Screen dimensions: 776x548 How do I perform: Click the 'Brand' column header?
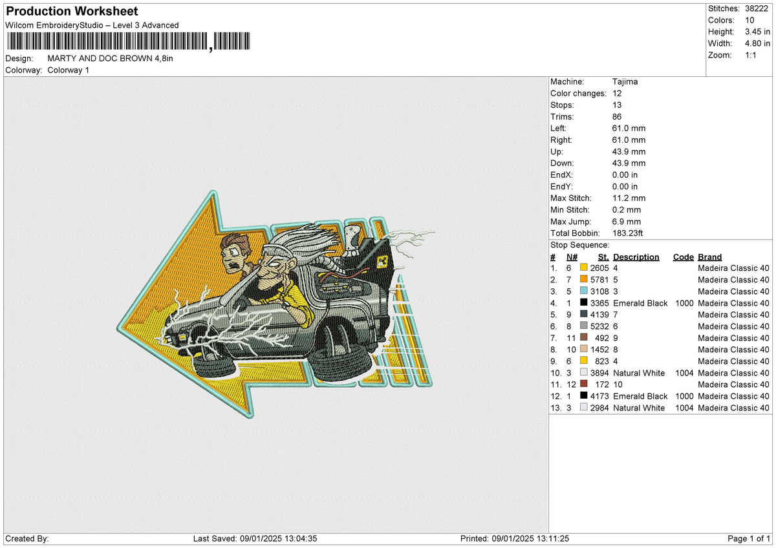(710, 257)
